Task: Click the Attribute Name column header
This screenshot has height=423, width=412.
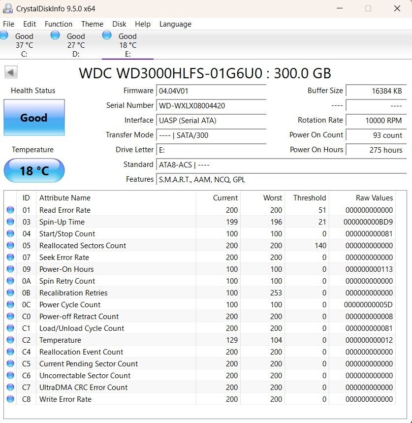Action: [116, 198]
